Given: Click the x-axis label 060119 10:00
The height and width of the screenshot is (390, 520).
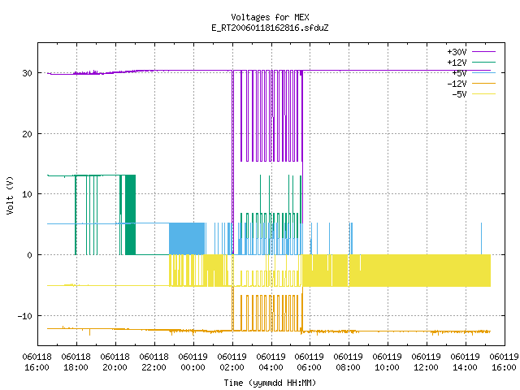Looking at the screenshot, I should 387,362.
